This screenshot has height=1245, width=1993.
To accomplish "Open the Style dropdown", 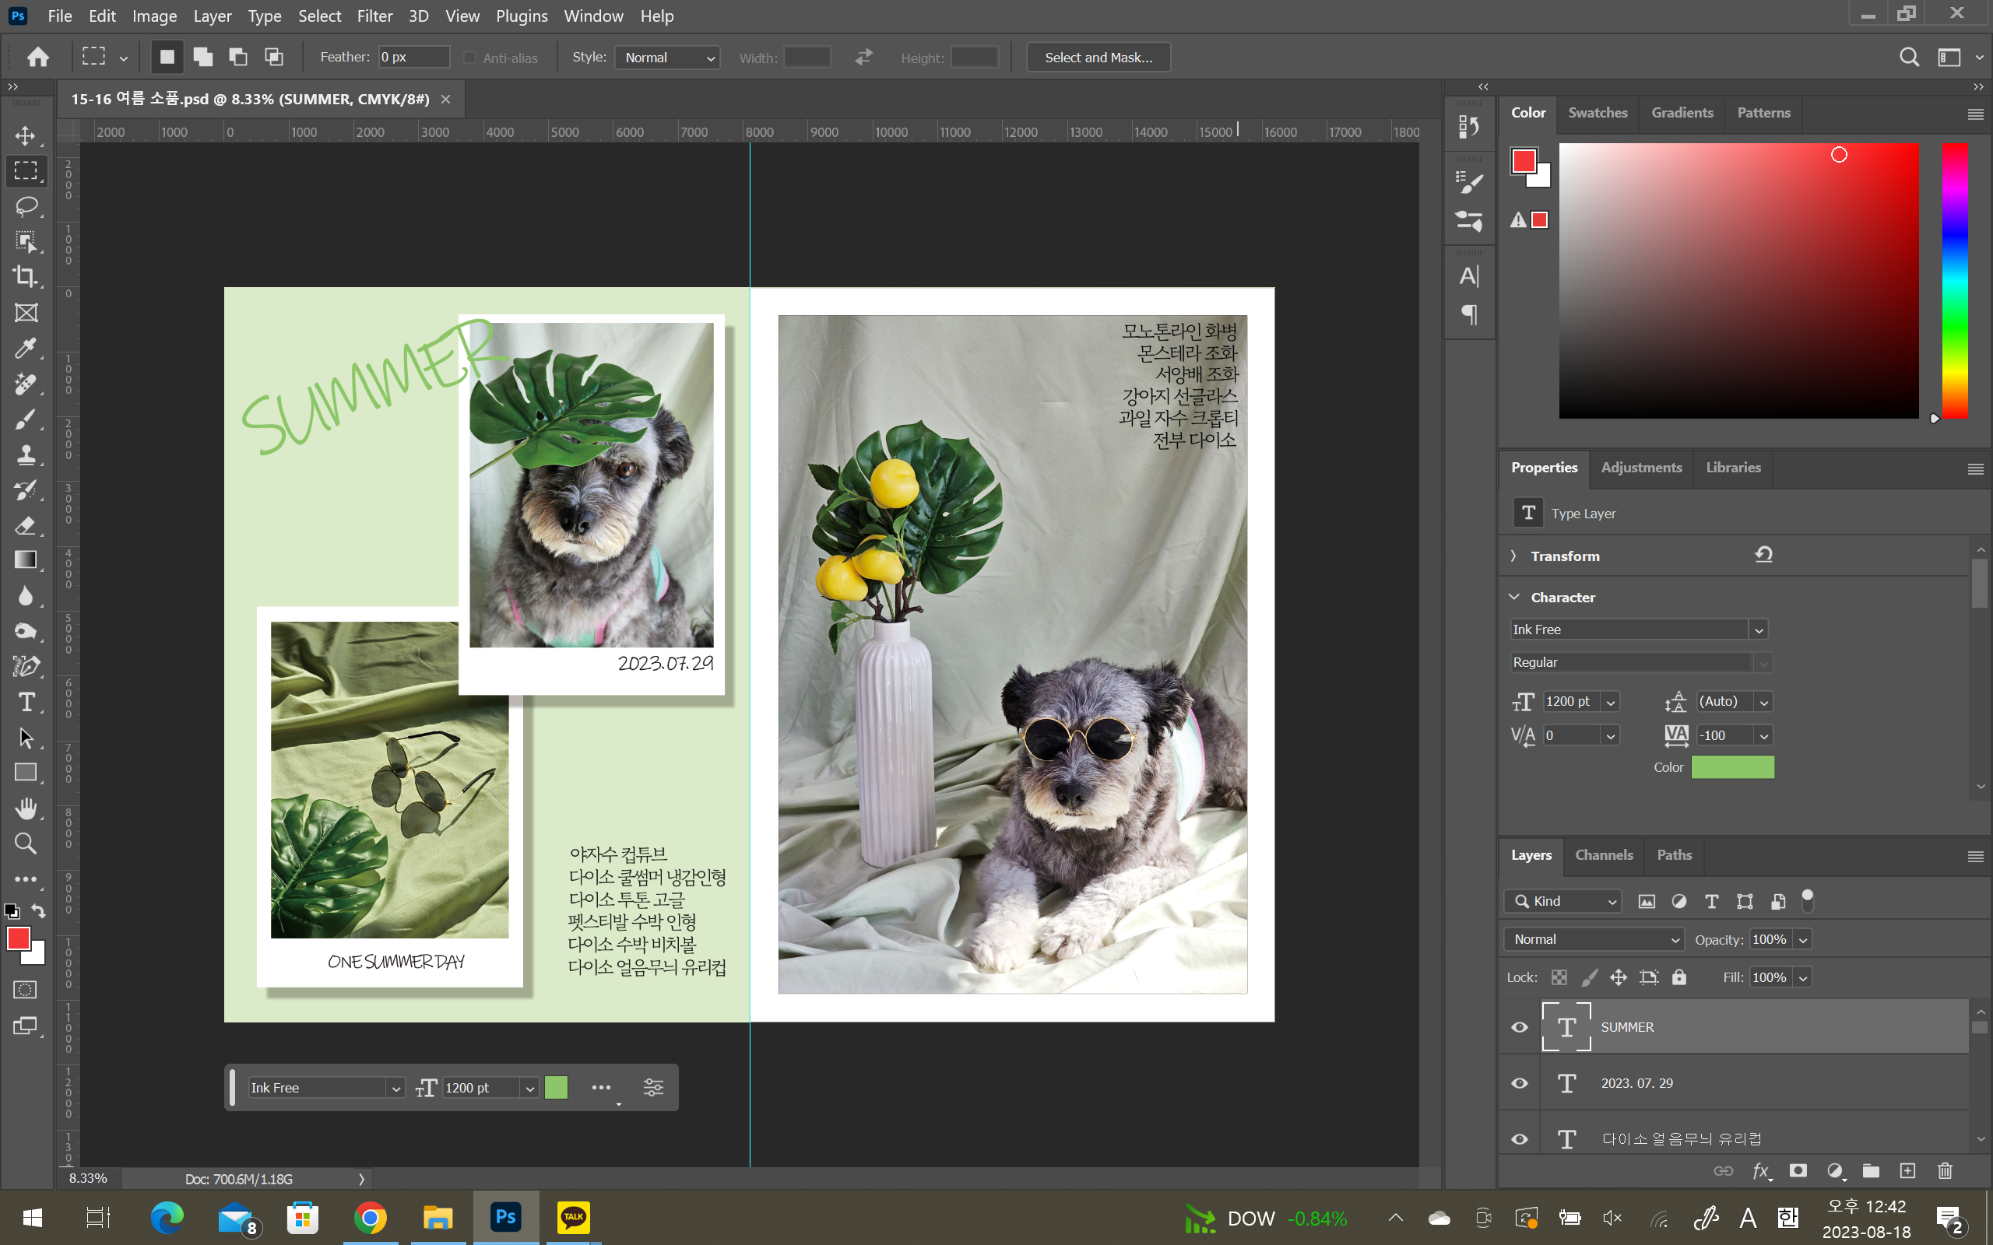I will (667, 58).
